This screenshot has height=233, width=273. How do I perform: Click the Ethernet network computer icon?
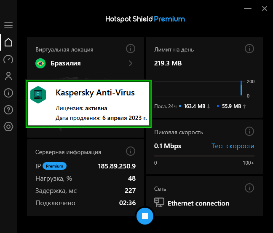[159, 202]
